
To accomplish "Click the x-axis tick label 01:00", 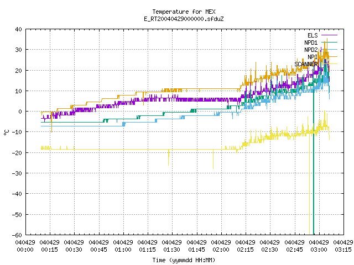I will pos(123,250).
